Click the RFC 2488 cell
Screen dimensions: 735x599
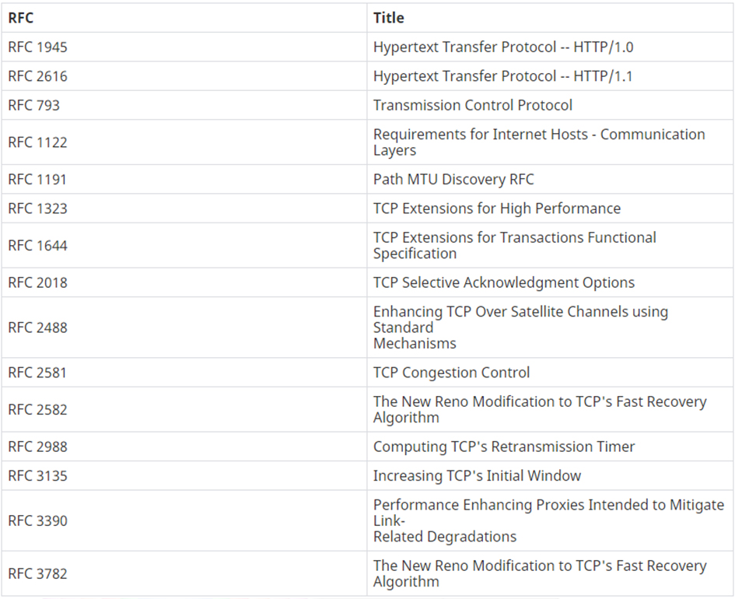pyautogui.click(x=184, y=328)
